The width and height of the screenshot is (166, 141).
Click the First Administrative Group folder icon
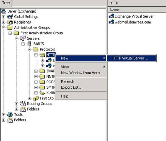point(16,33)
